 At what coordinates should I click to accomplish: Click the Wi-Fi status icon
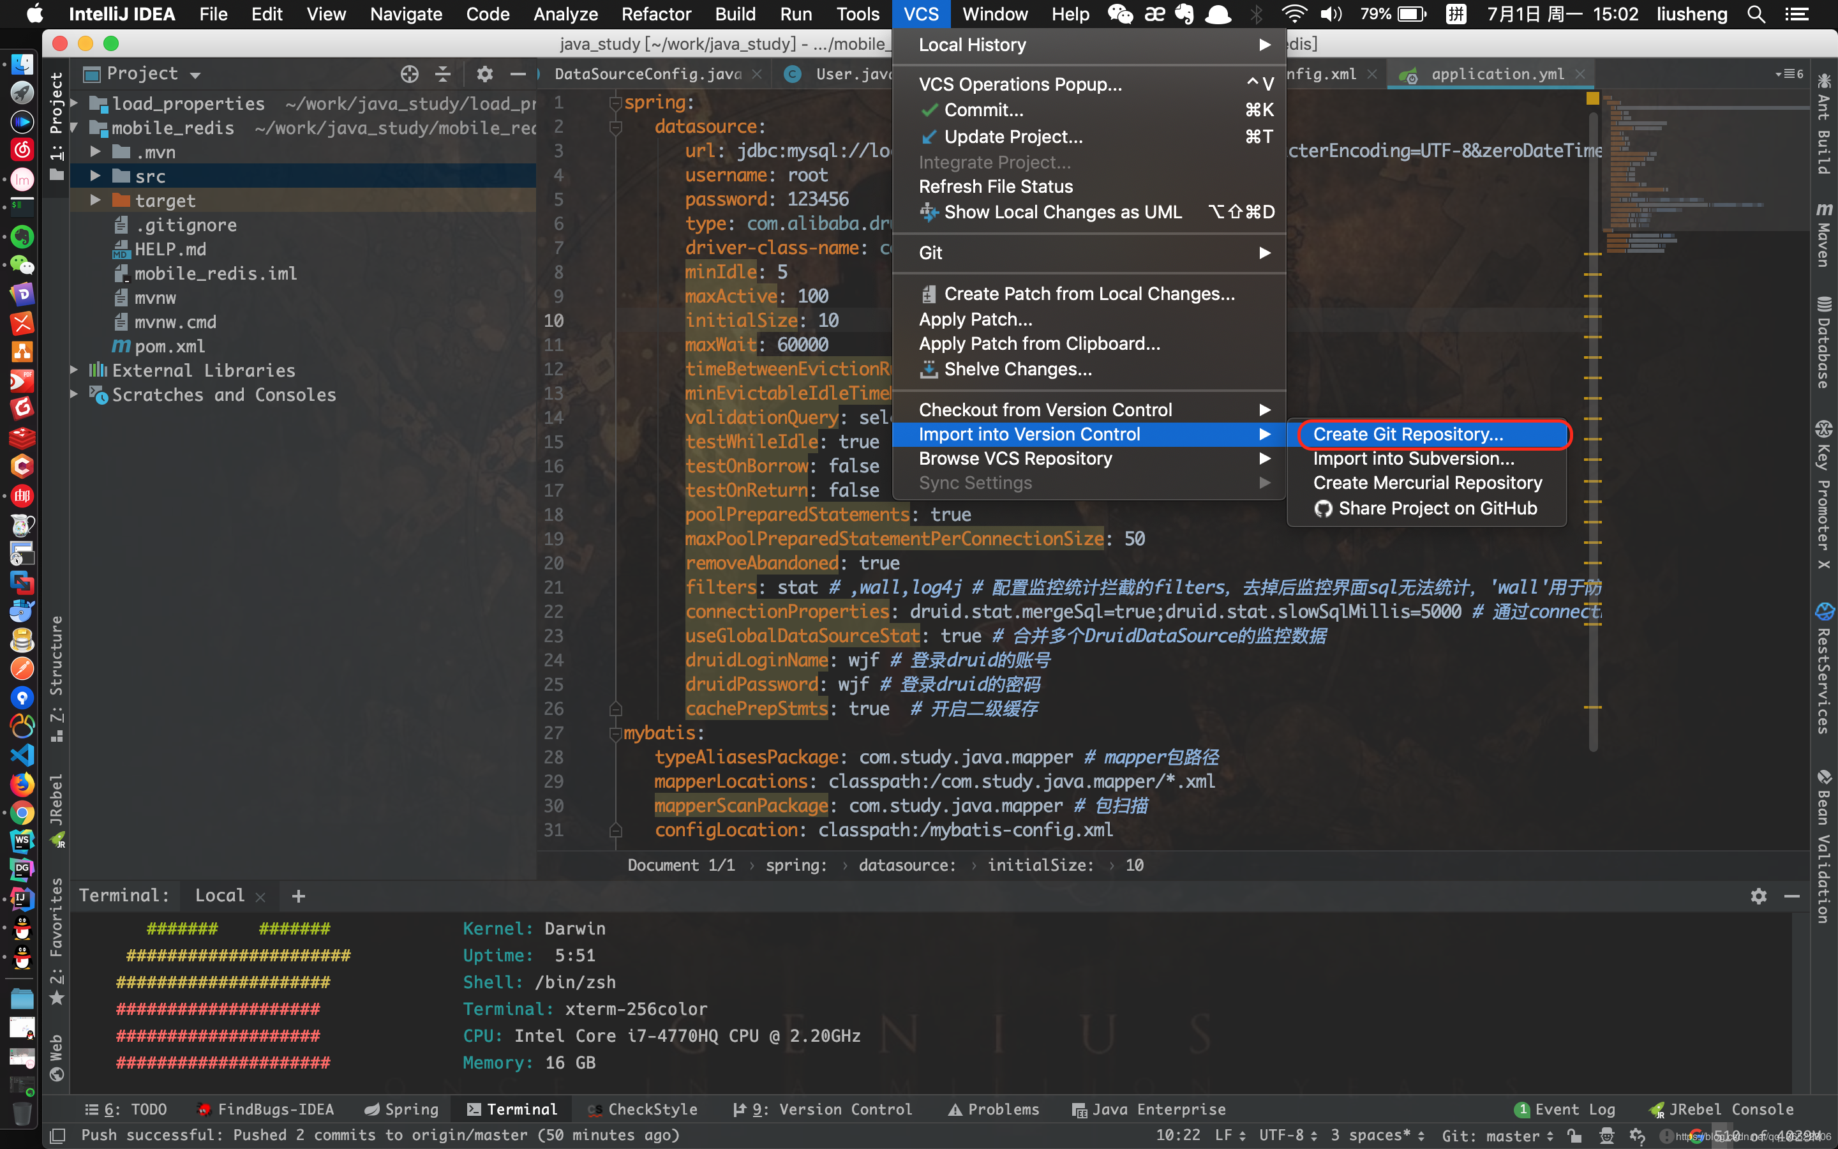[x=1294, y=15]
